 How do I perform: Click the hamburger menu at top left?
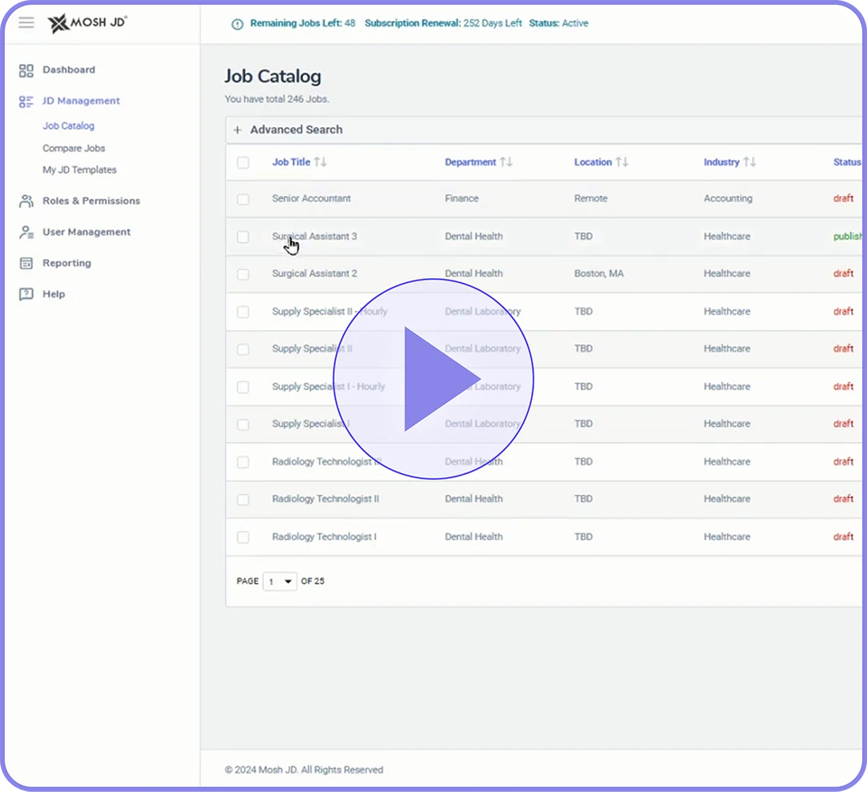click(26, 22)
